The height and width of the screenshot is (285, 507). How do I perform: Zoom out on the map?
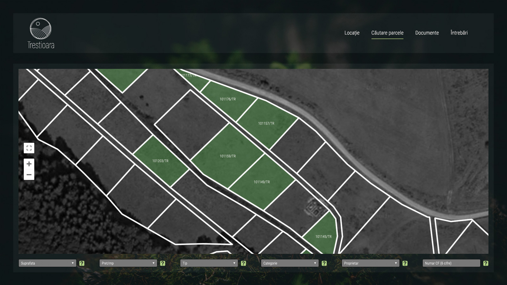click(x=29, y=175)
